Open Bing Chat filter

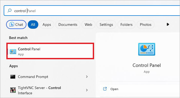pos(16,24)
